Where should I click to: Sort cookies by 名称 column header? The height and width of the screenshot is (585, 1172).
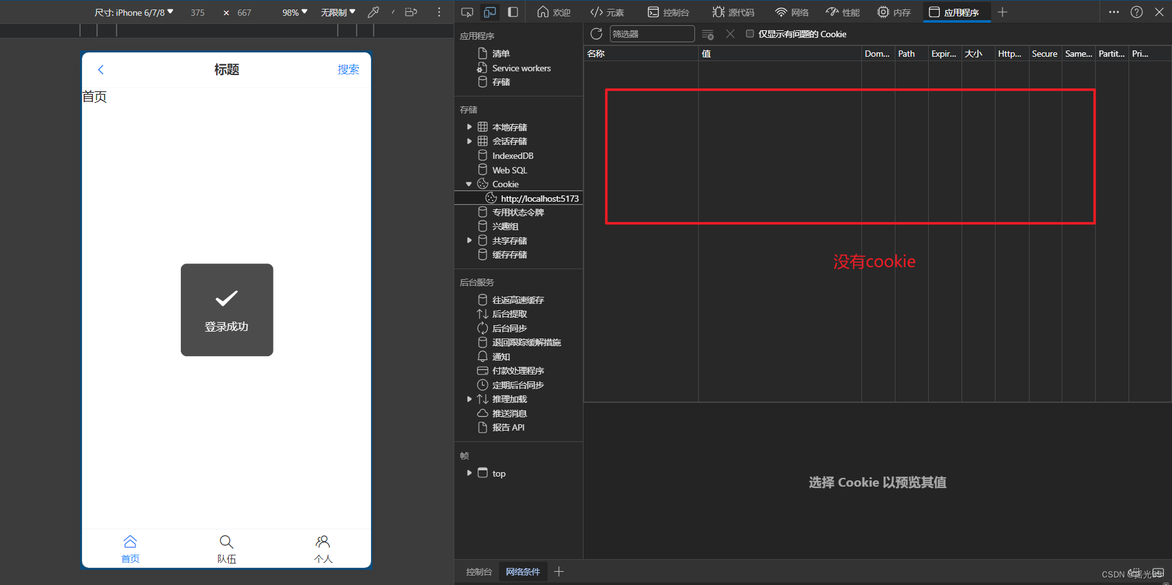coord(641,54)
